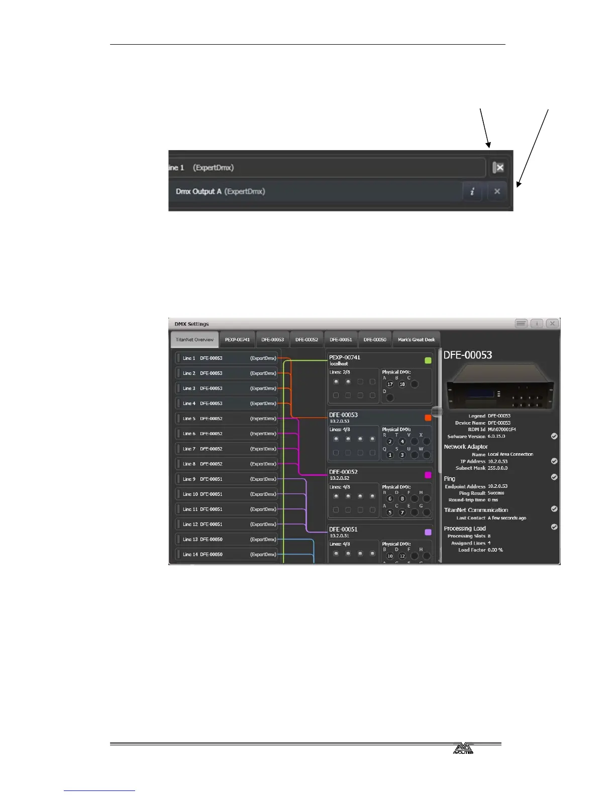Click the IP Address status check icon
The width and height of the screenshot is (615, 795).
click(x=554, y=461)
